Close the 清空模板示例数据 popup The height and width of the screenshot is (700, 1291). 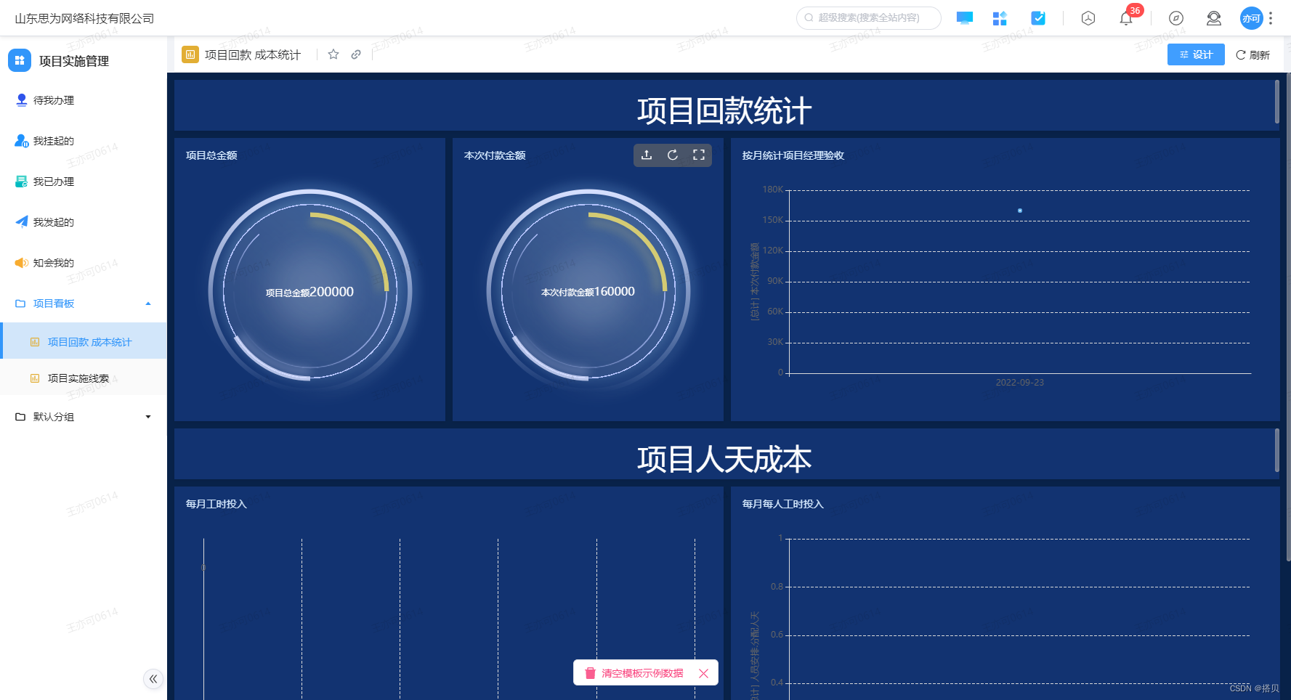point(703,673)
